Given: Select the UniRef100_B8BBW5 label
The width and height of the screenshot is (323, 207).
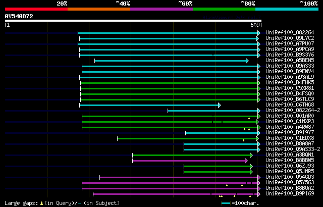Looking at the screenshot, I should click(x=290, y=161).
